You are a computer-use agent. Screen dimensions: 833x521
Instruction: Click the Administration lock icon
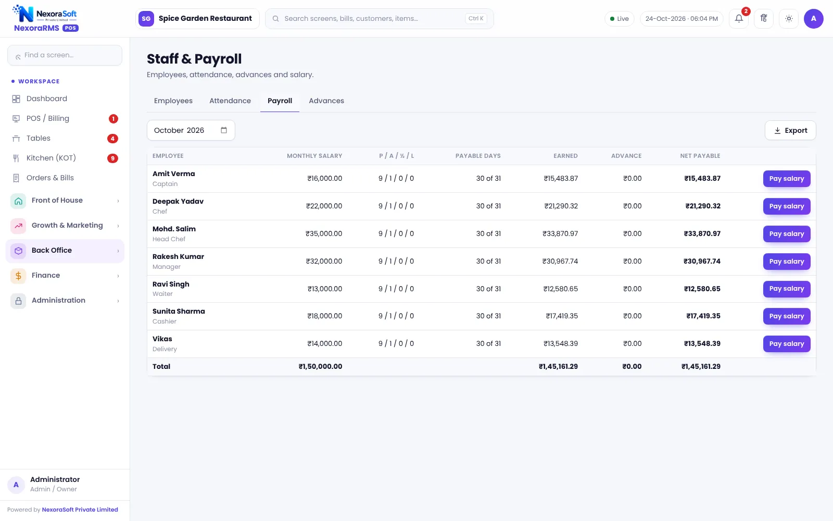click(x=18, y=301)
